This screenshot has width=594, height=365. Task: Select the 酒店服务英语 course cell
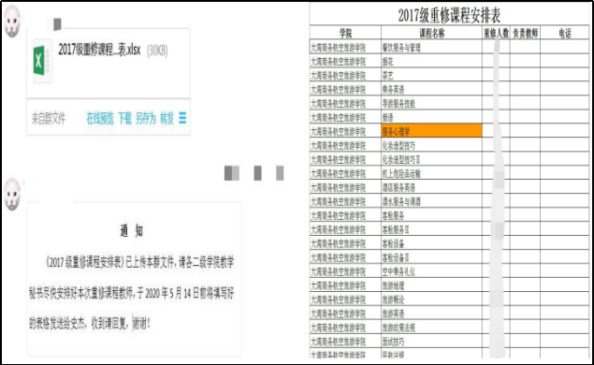[431, 187]
